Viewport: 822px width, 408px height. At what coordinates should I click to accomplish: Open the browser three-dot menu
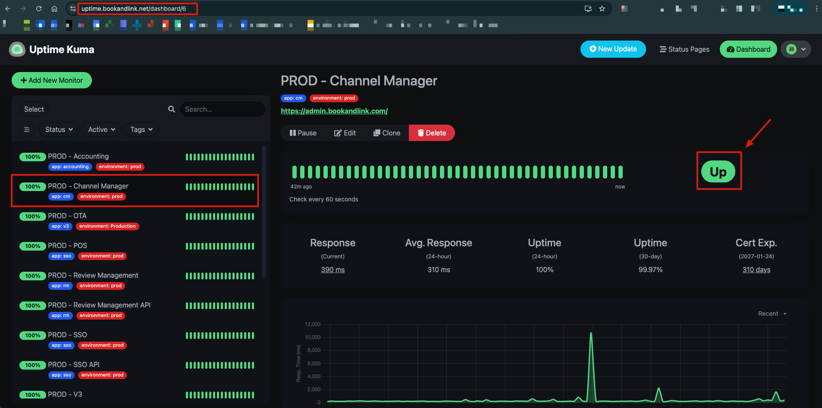click(x=816, y=9)
